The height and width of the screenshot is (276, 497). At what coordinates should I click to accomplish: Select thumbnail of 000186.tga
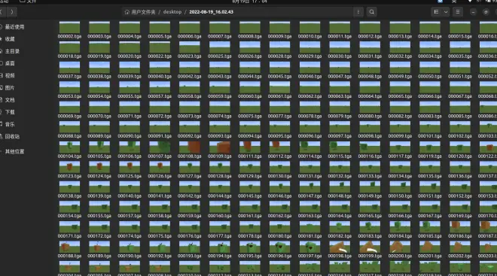(460, 227)
